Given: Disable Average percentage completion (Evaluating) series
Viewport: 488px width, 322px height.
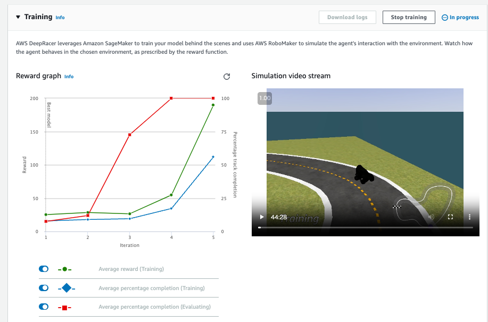Looking at the screenshot, I should (x=44, y=307).
